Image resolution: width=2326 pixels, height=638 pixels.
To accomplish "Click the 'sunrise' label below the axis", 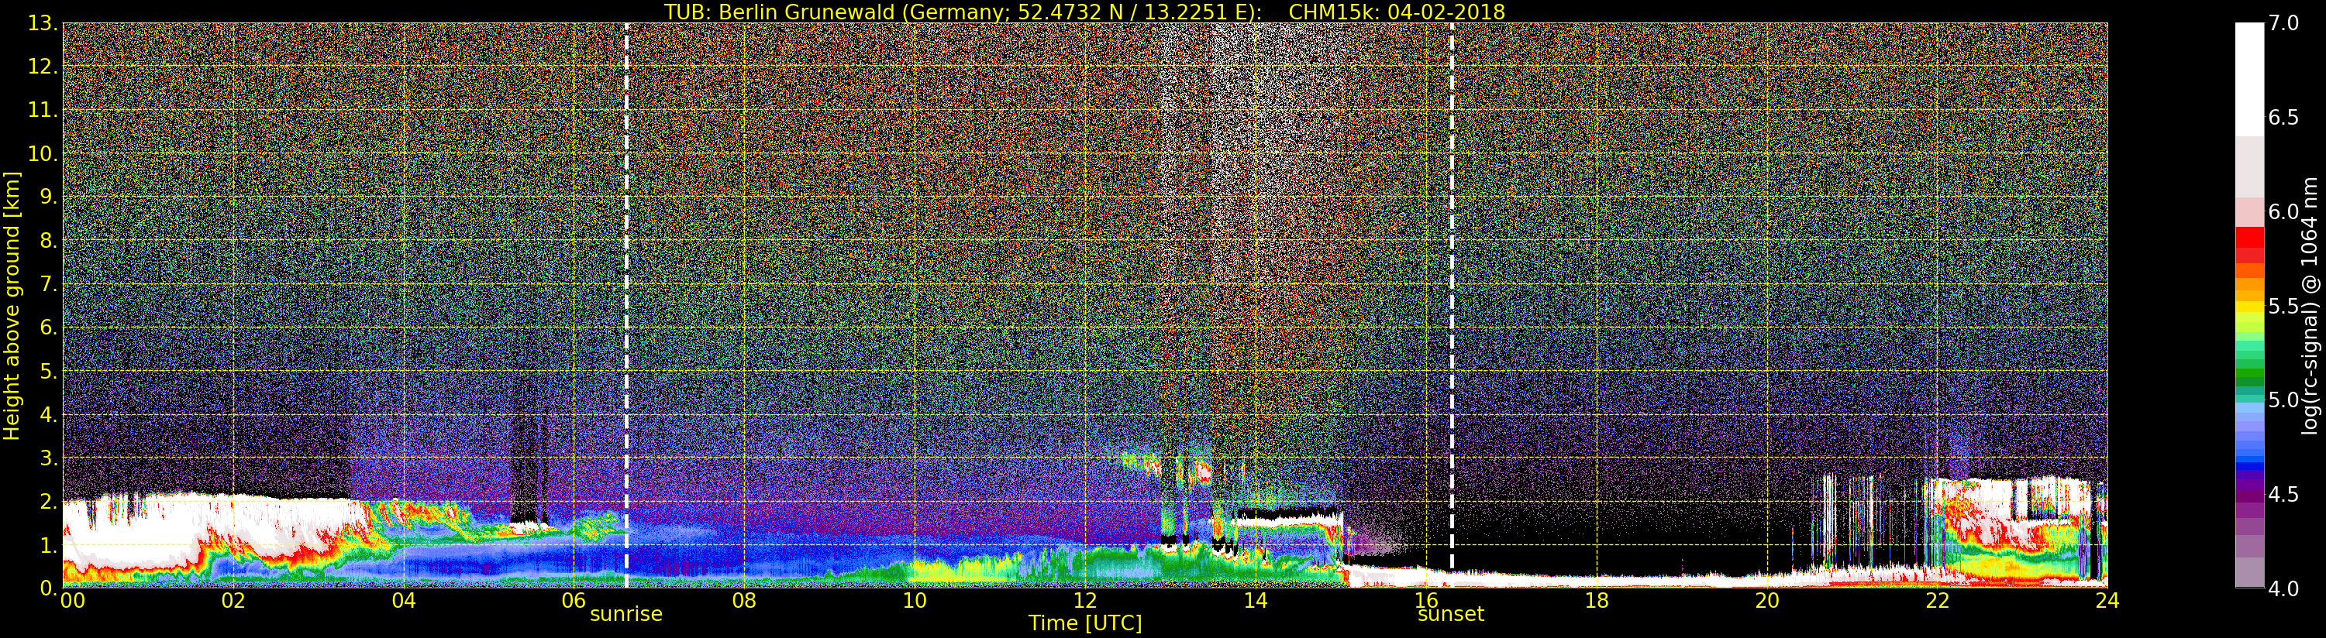I will coord(625,614).
